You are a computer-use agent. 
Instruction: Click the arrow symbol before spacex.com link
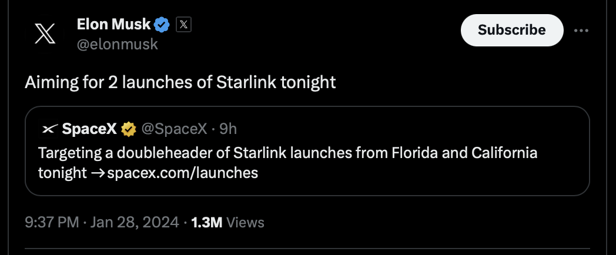(98, 173)
